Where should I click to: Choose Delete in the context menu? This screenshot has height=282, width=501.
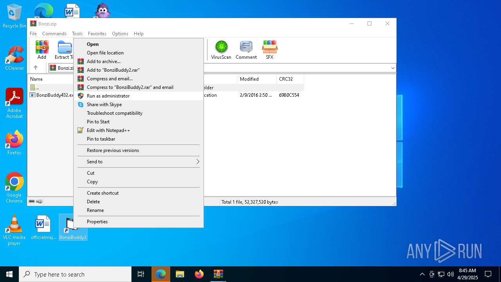click(x=139, y=202)
